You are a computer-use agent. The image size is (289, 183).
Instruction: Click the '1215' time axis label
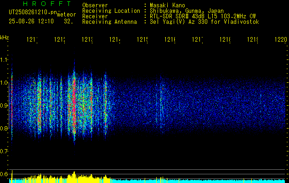[x=142, y=39]
